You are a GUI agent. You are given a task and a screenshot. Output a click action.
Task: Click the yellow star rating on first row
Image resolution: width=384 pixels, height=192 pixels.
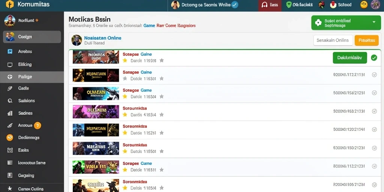tap(125, 60)
